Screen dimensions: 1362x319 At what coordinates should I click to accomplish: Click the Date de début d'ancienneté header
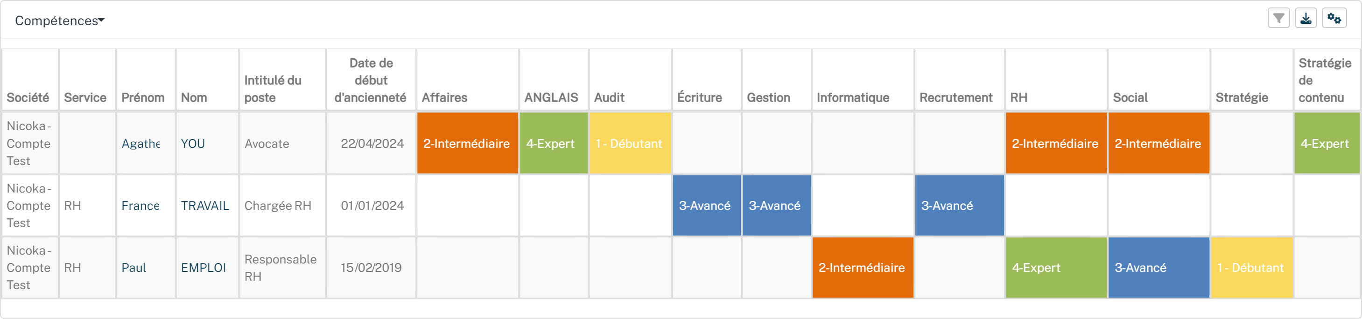point(371,80)
